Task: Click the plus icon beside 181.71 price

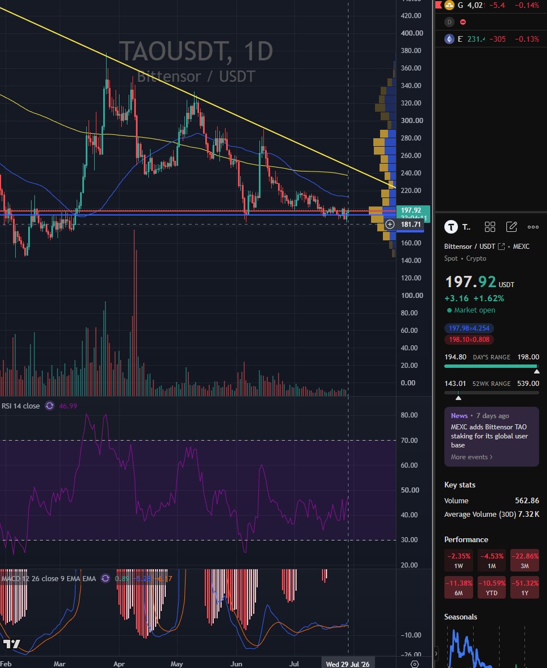Action: tap(390, 225)
